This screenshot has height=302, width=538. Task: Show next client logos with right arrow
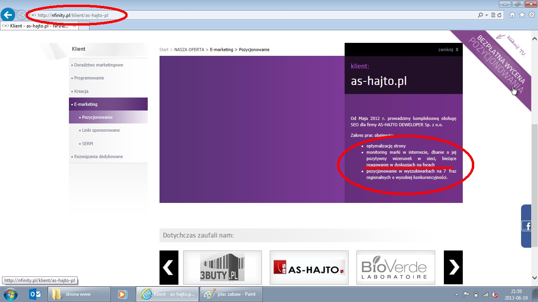click(453, 267)
